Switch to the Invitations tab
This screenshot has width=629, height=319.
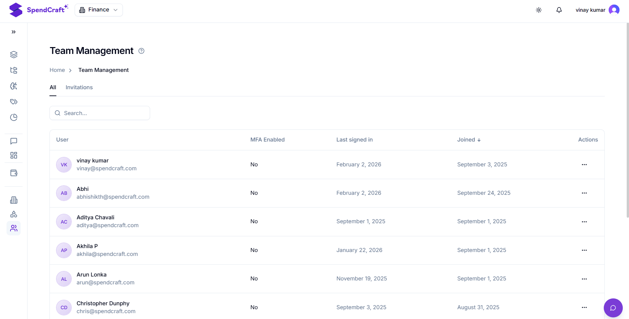coord(79,87)
